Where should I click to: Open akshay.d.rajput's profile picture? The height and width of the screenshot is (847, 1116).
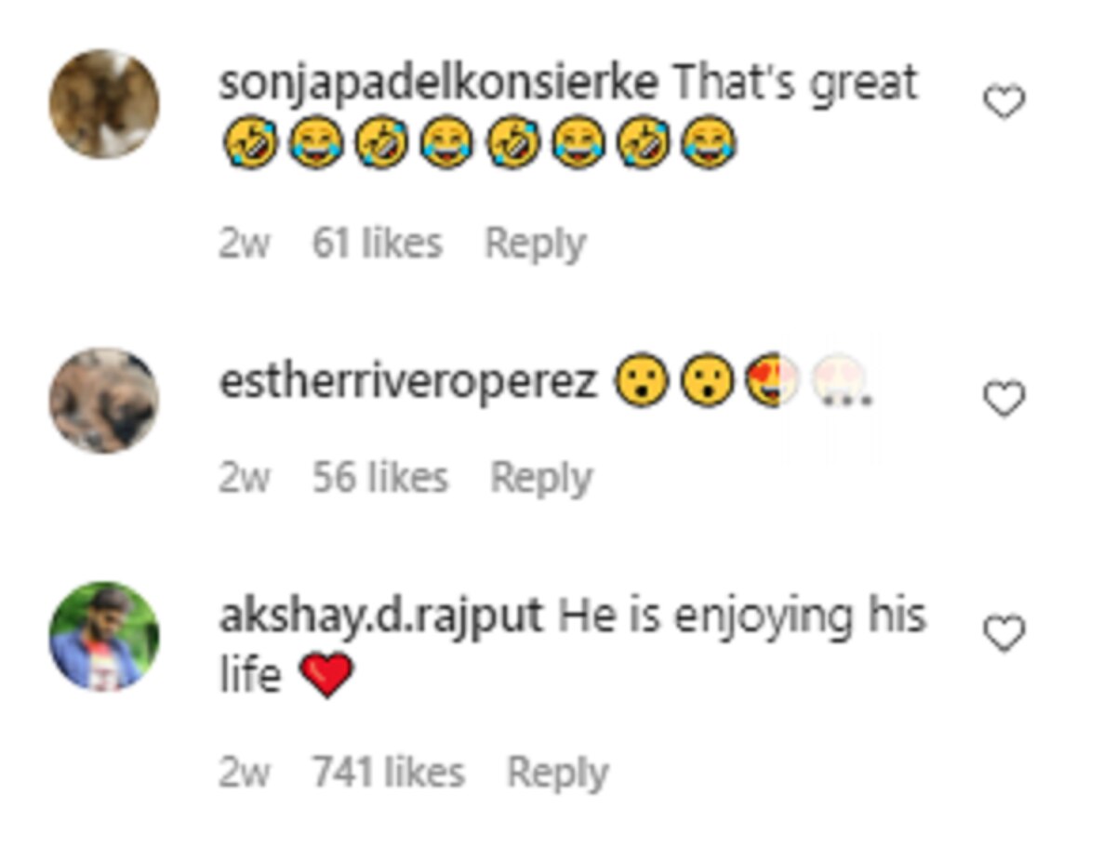coord(104,637)
